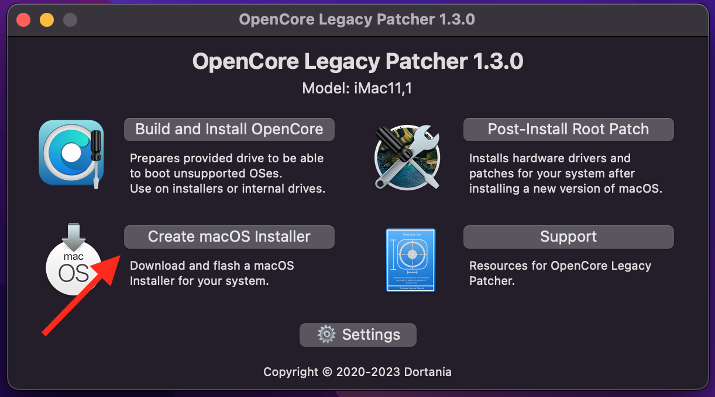Image resolution: width=715 pixels, height=397 pixels.
Task: Click the "Installs hardware drivers" description text
Action: click(565, 173)
